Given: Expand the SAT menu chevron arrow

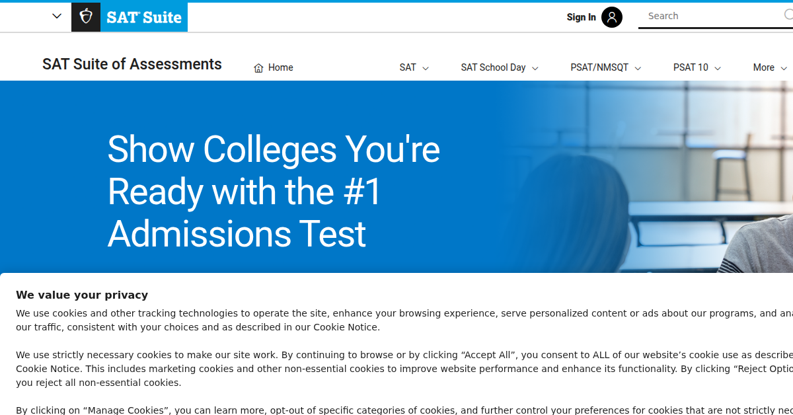Looking at the screenshot, I should 426,68.
